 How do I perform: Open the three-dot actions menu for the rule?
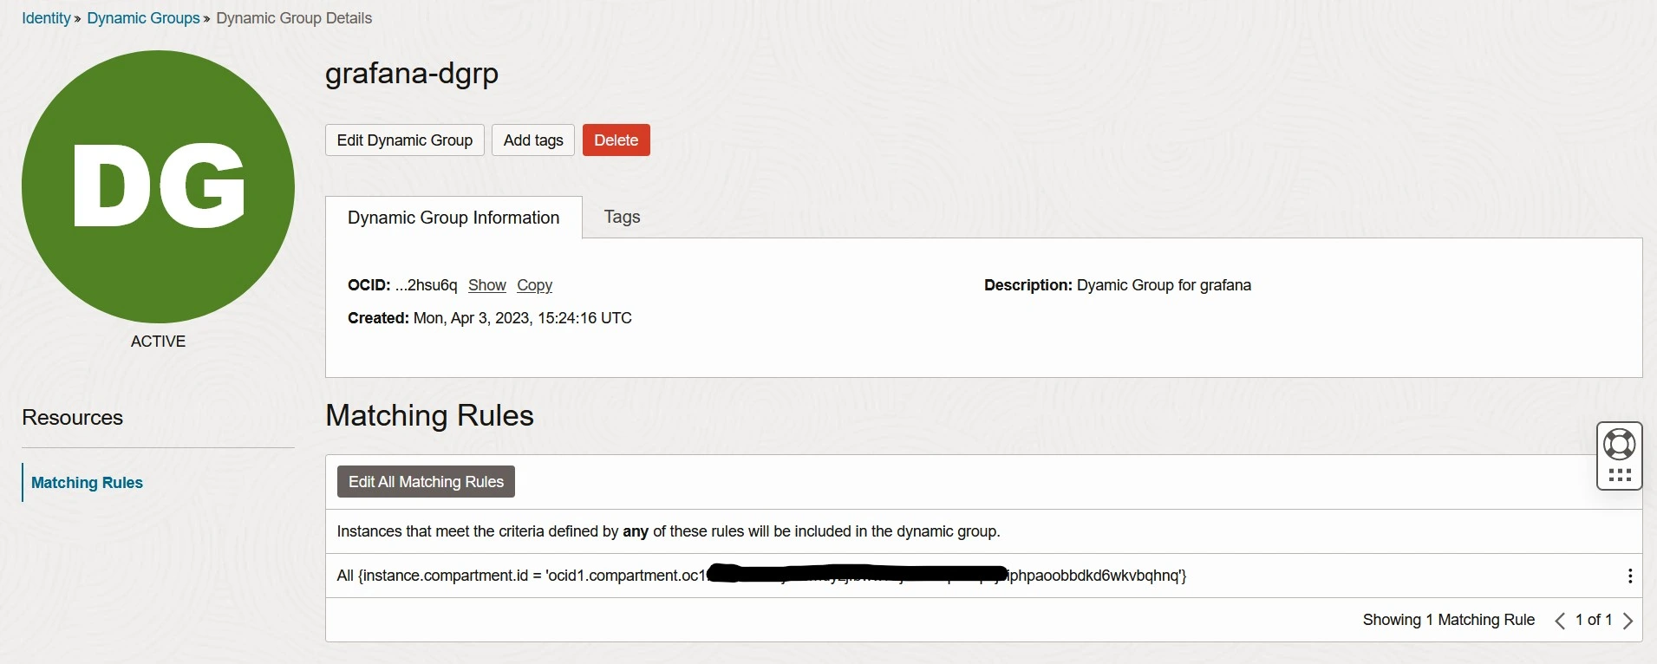tap(1630, 576)
